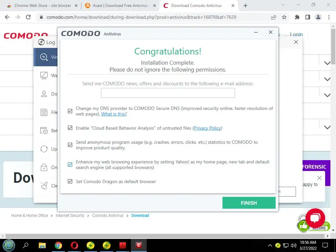Open taskbar search magnifier

coord(26,245)
